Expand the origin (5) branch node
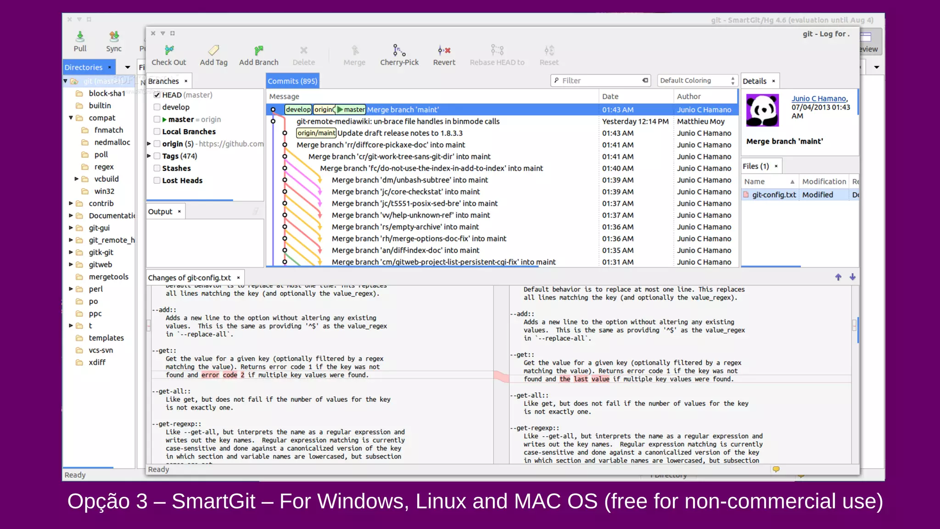The width and height of the screenshot is (940, 529). click(x=149, y=144)
